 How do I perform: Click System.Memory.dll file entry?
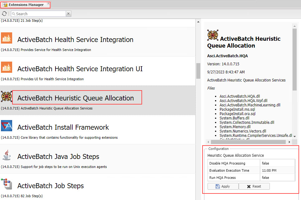[235, 127]
